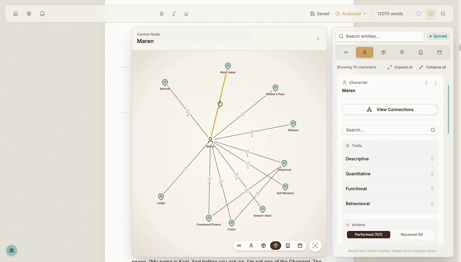Open the Analysed dropdown

pyautogui.click(x=351, y=14)
